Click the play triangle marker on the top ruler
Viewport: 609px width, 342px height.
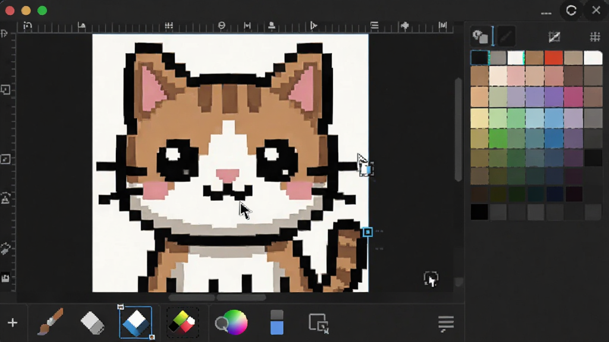pyautogui.click(x=313, y=26)
